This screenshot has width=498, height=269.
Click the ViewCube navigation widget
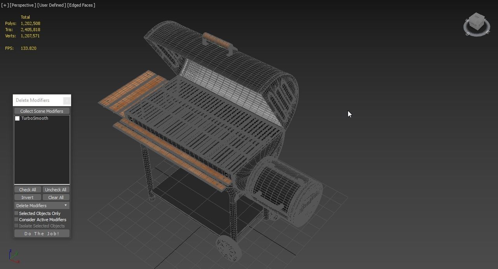[x=477, y=24]
